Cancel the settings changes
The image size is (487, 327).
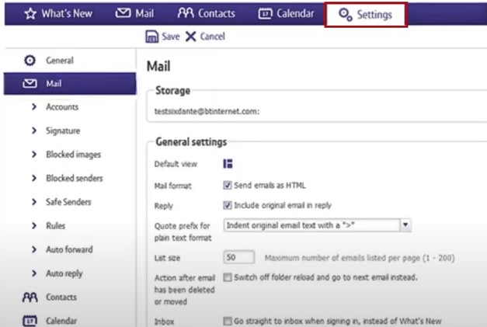click(x=205, y=37)
